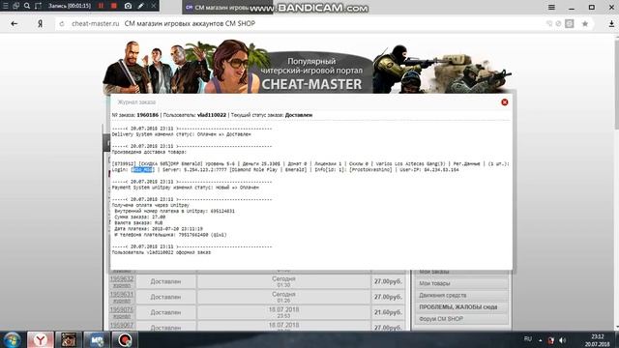This screenshot has width=619, height=348.
Task: Reload the cheat-master.ru page
Action: click(x=62, y=23)
